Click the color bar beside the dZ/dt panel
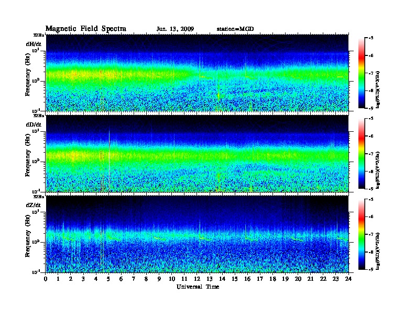The width and height of the screenshot is (415, 320). [x=362, y=234]
